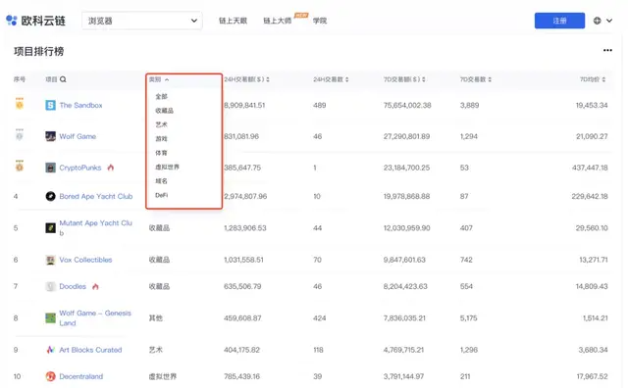This screenshot has width=628, height=388.
Task: Click Wolf Game Genesis Land logo
Action: click(50, 318)
